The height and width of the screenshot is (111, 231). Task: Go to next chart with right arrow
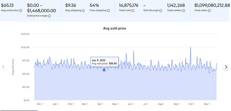pyautogui.click(x=226, y=67)
